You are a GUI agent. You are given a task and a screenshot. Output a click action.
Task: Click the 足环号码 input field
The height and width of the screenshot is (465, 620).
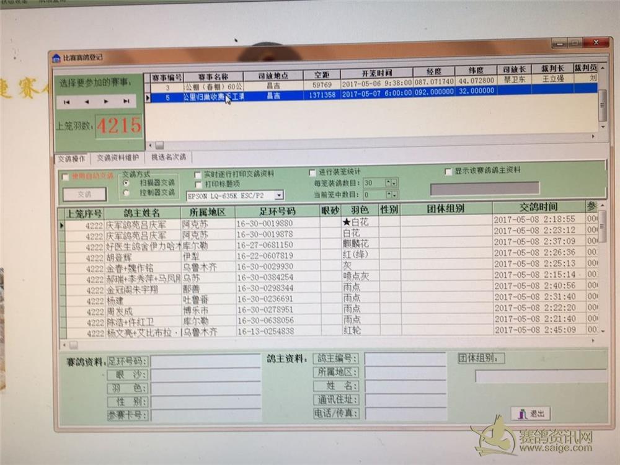click(206, 361)
